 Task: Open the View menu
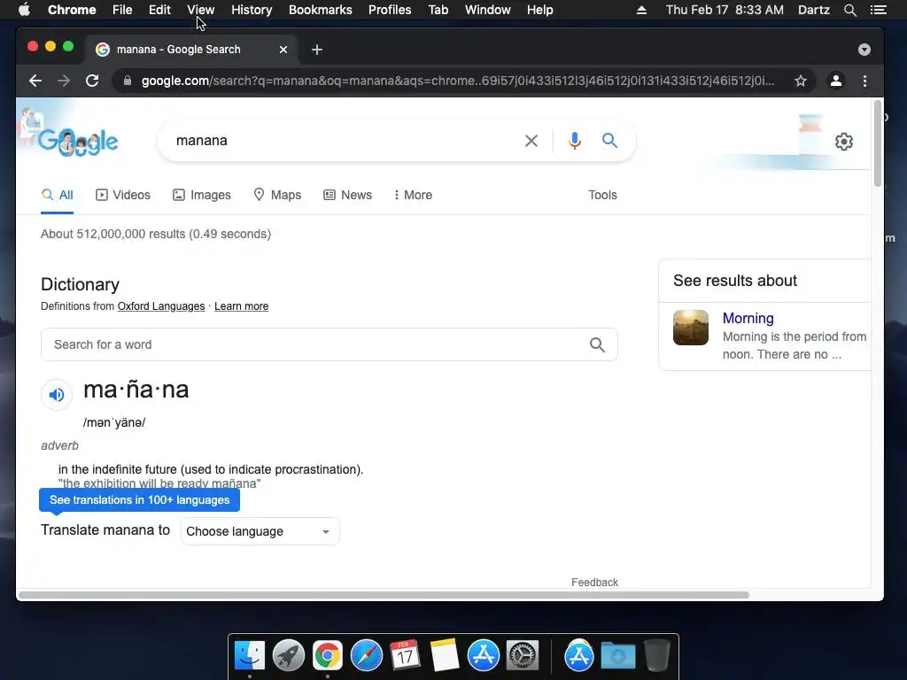pyautogui.click(x=201, y=10)
